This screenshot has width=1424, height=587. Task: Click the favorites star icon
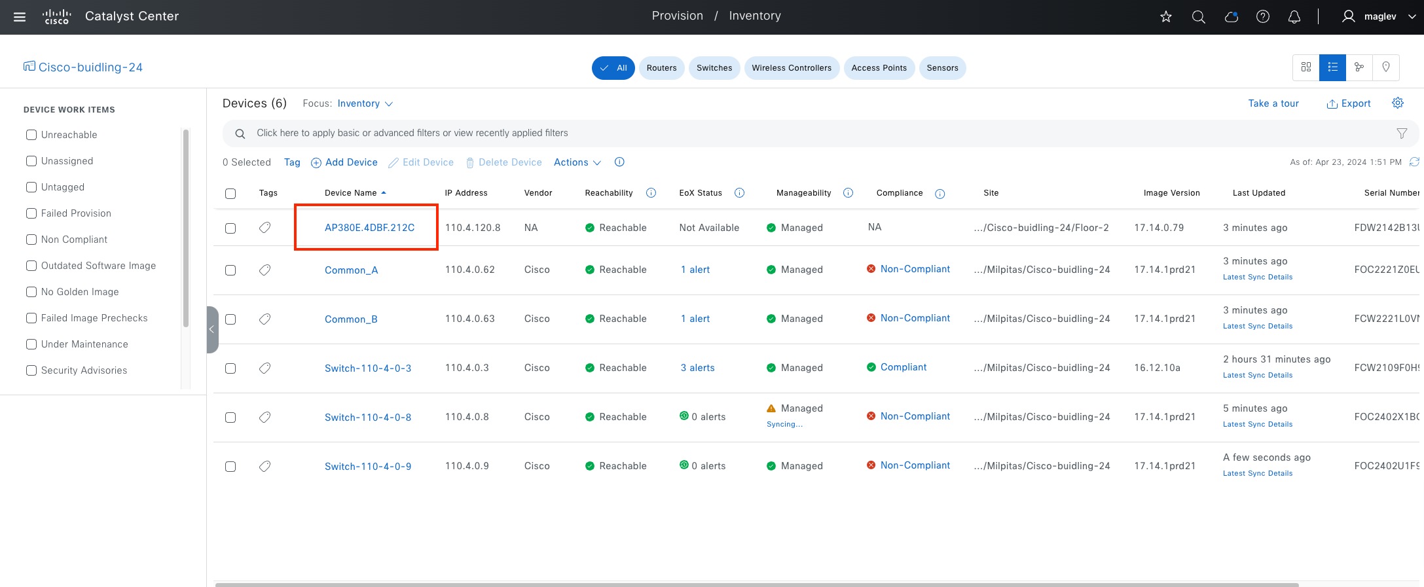pos(1165,17)
